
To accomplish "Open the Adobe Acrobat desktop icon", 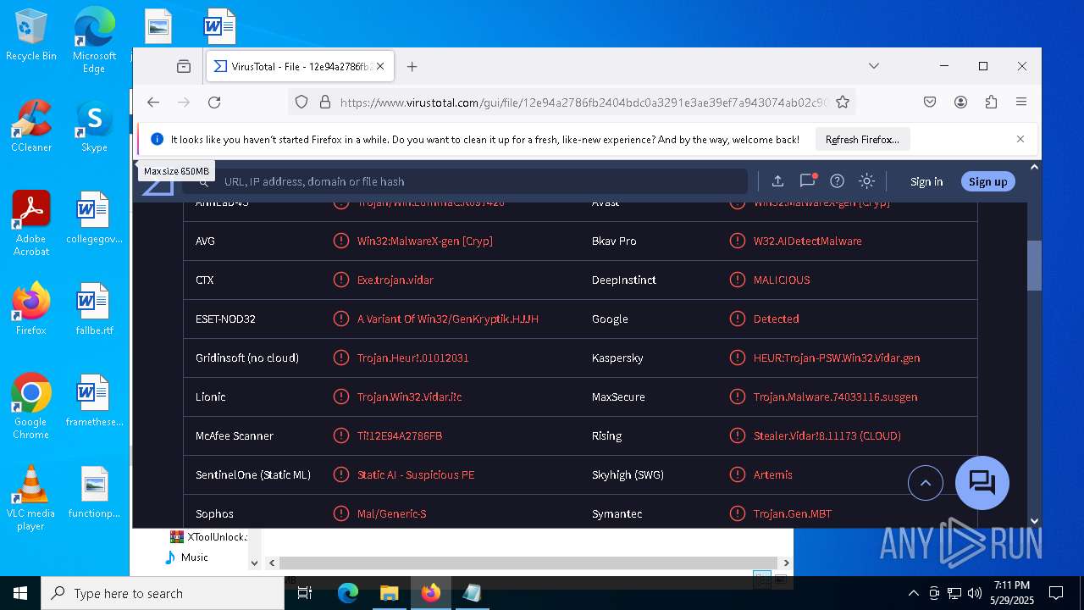I will 31,224.
